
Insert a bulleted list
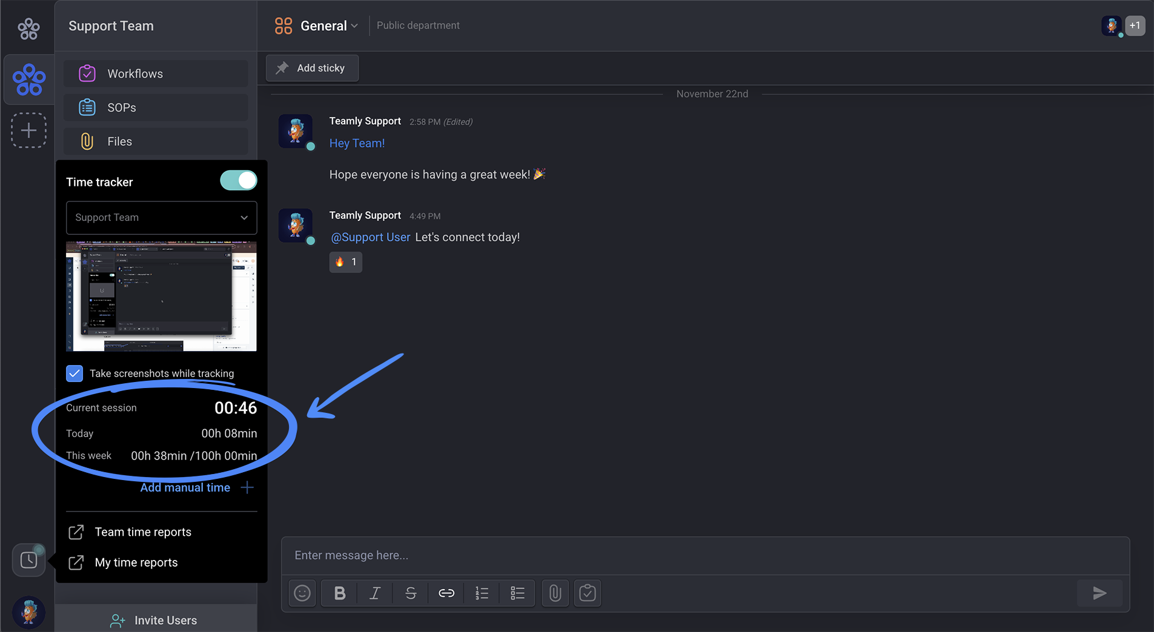click(x=517, y=593)
